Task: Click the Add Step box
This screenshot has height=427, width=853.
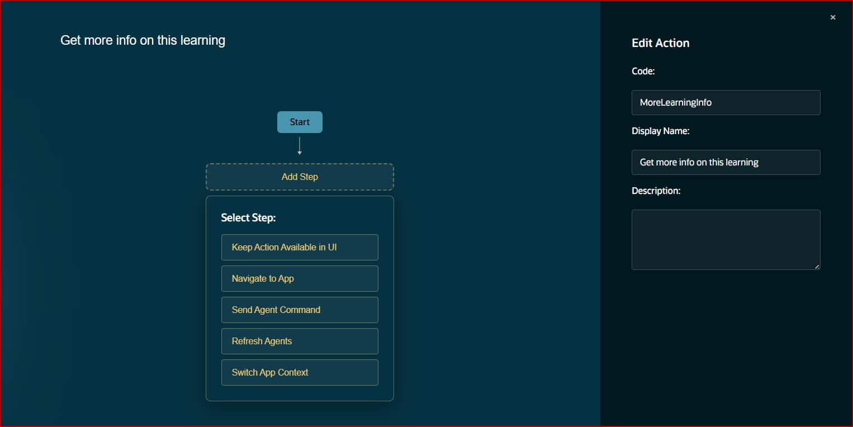Action: pos(300,177)
